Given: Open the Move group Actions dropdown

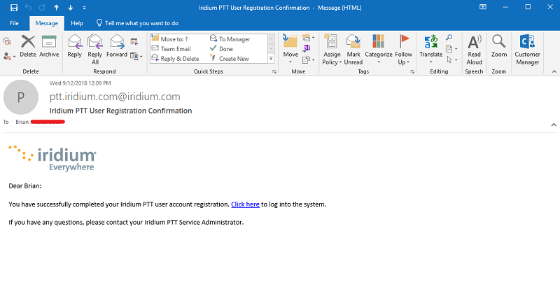Looking at the screenshot, I should pos(308,60).
